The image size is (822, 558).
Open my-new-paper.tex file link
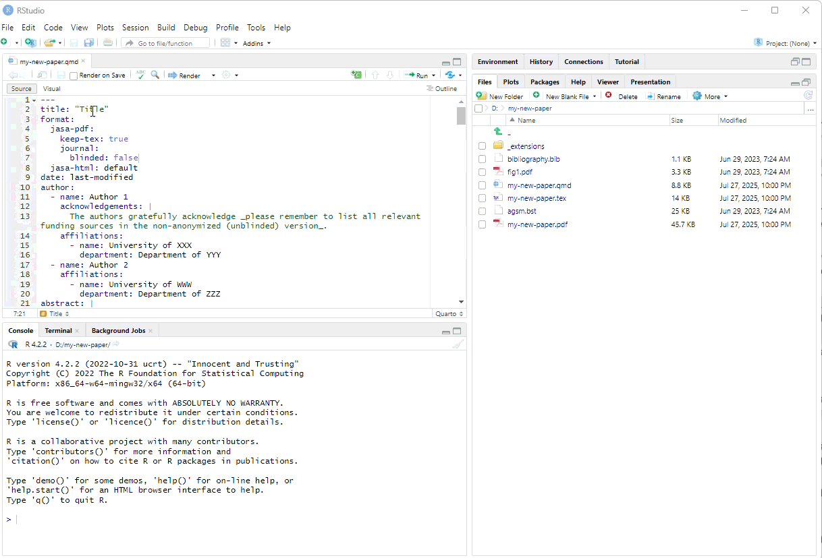[537, 198]
